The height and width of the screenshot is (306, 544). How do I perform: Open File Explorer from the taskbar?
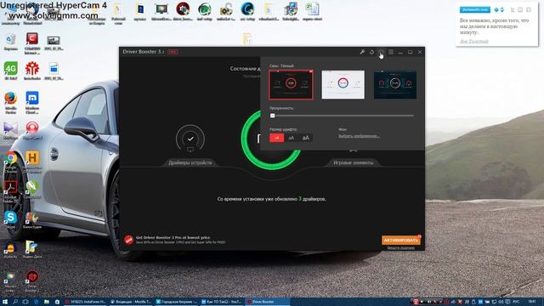47,302
